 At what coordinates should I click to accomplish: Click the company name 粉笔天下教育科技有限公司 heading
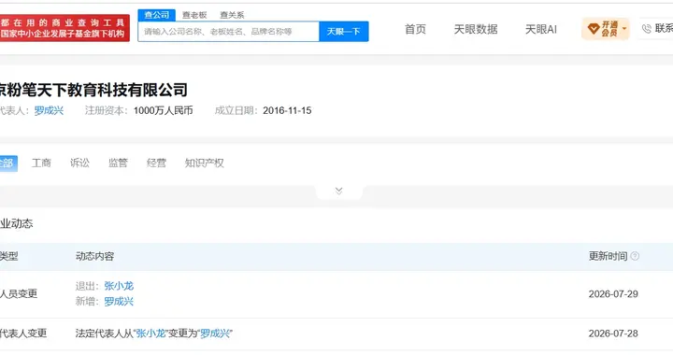tap(93, 90)
